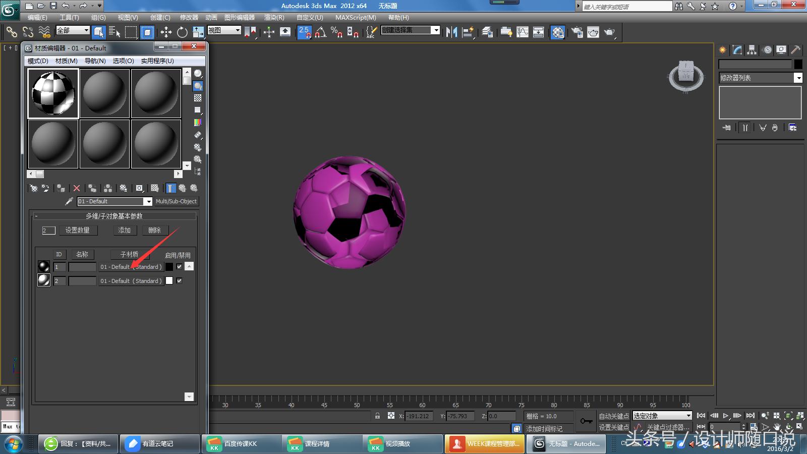Enable Show Standard Map in Viewport

coord(155,188)
